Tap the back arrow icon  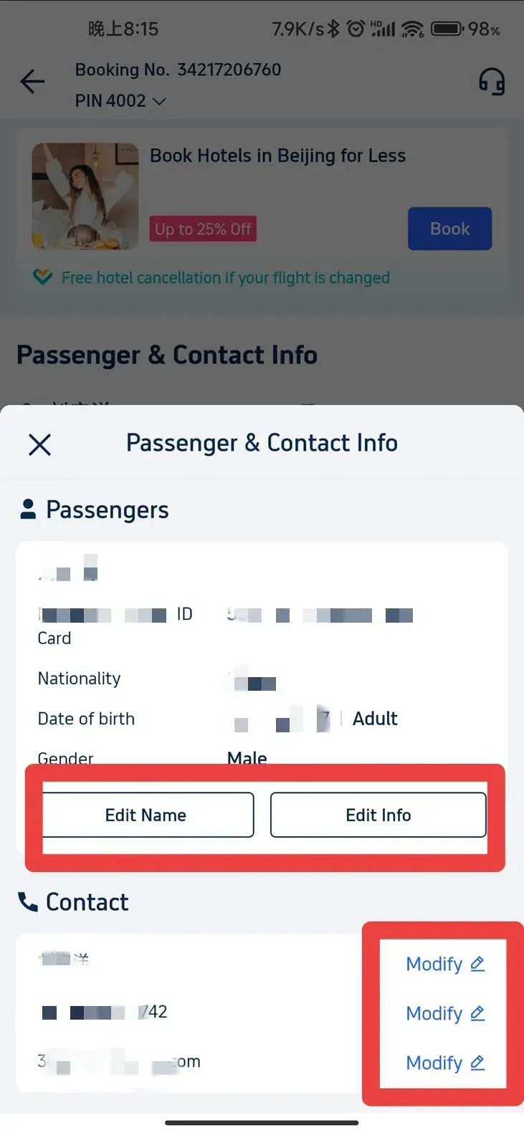click(32, 82)
